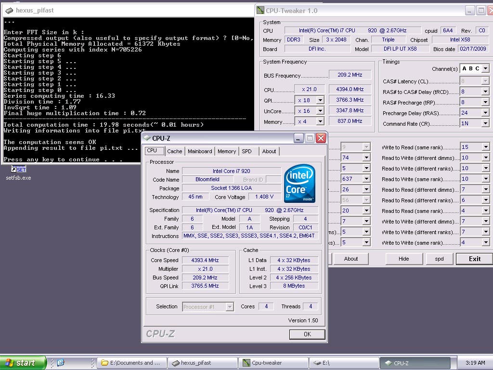
Task: Expand the CPU-Tweaker dropdown showing 20
Action: coord(366,211)
